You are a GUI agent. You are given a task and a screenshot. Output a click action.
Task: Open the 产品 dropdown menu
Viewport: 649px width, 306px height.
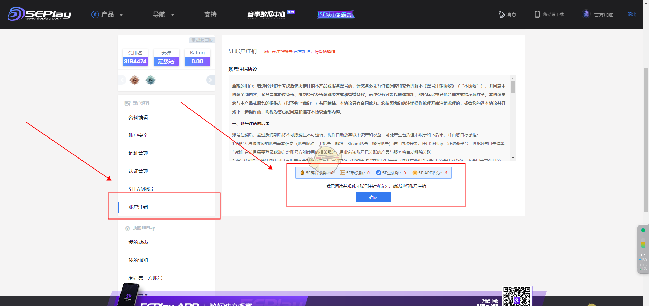click(107, 14)
